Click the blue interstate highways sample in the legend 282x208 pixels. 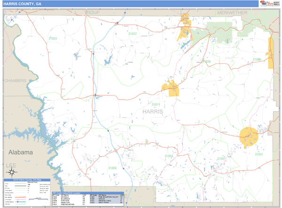(20, 202)
